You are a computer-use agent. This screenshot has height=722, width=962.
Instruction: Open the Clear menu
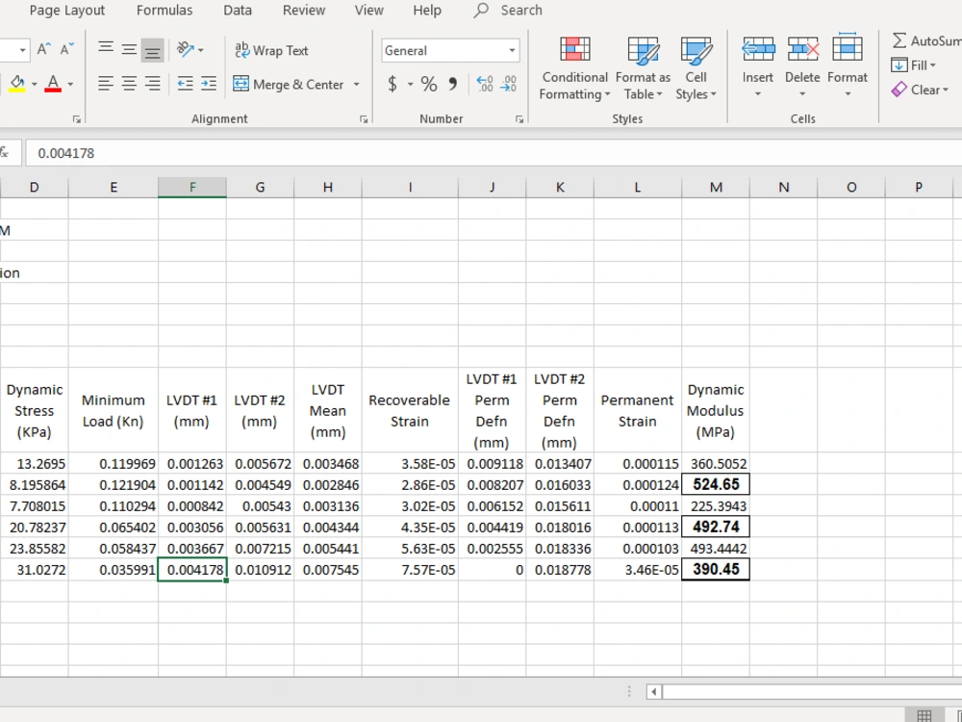921,90
